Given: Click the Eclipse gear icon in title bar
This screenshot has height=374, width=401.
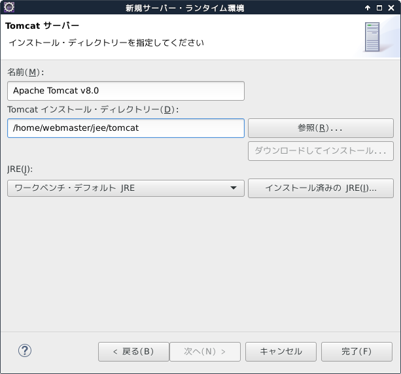Looking at the screenshot, I should pos(9,7).
